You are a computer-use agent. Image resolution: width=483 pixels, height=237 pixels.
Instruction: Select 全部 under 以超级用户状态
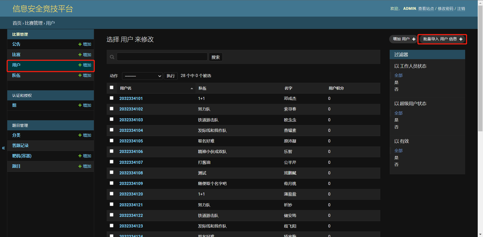tap(398, 113)
